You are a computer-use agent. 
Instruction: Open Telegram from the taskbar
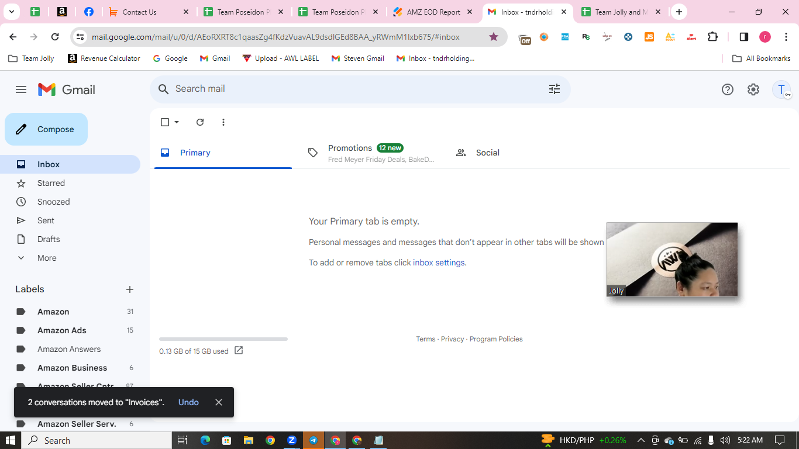coord(314,440)
